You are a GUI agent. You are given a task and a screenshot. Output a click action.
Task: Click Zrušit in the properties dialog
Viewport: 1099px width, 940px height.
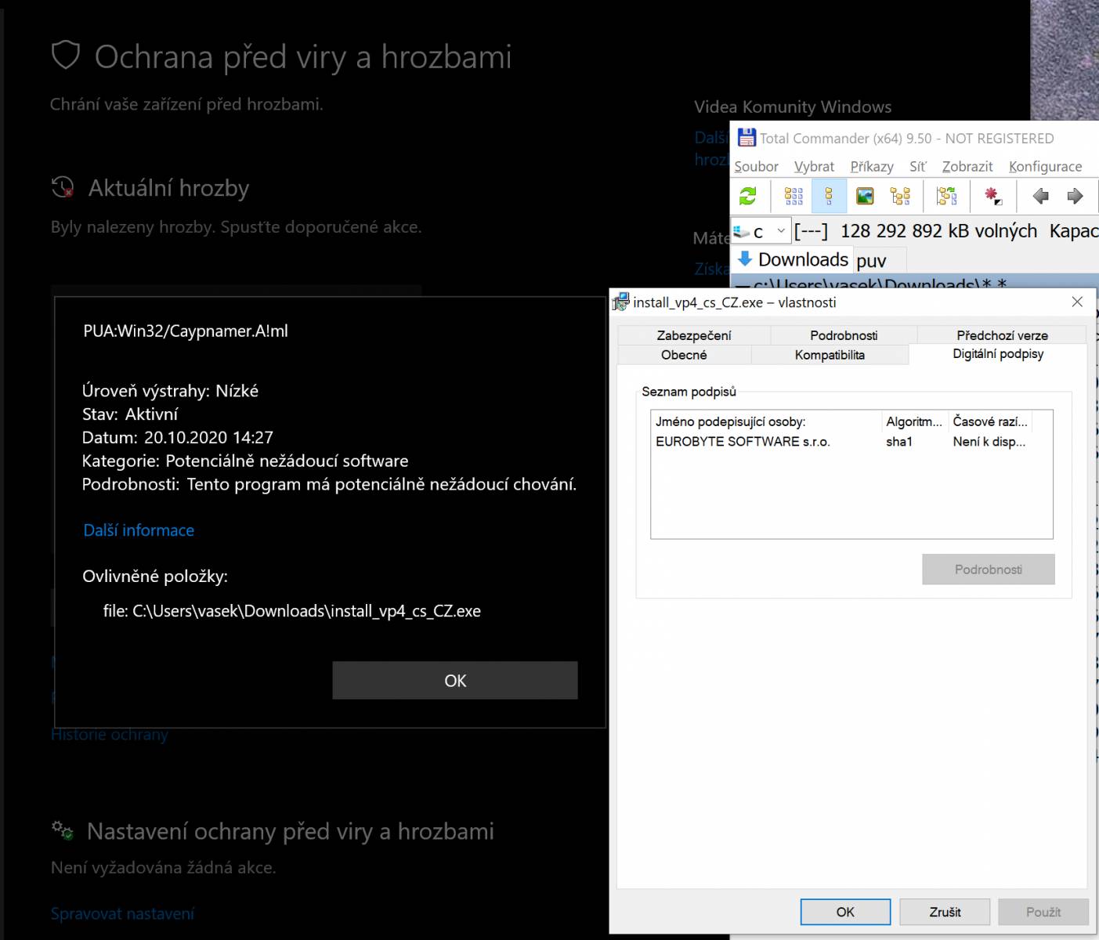coord(945,912)
